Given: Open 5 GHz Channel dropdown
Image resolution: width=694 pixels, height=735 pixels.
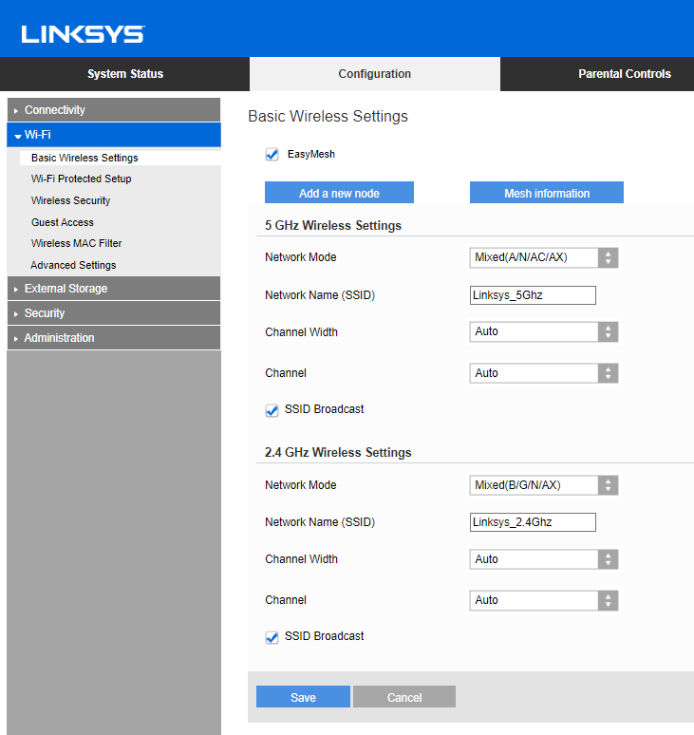Looking at the screenshot, I should click(544, 373).
